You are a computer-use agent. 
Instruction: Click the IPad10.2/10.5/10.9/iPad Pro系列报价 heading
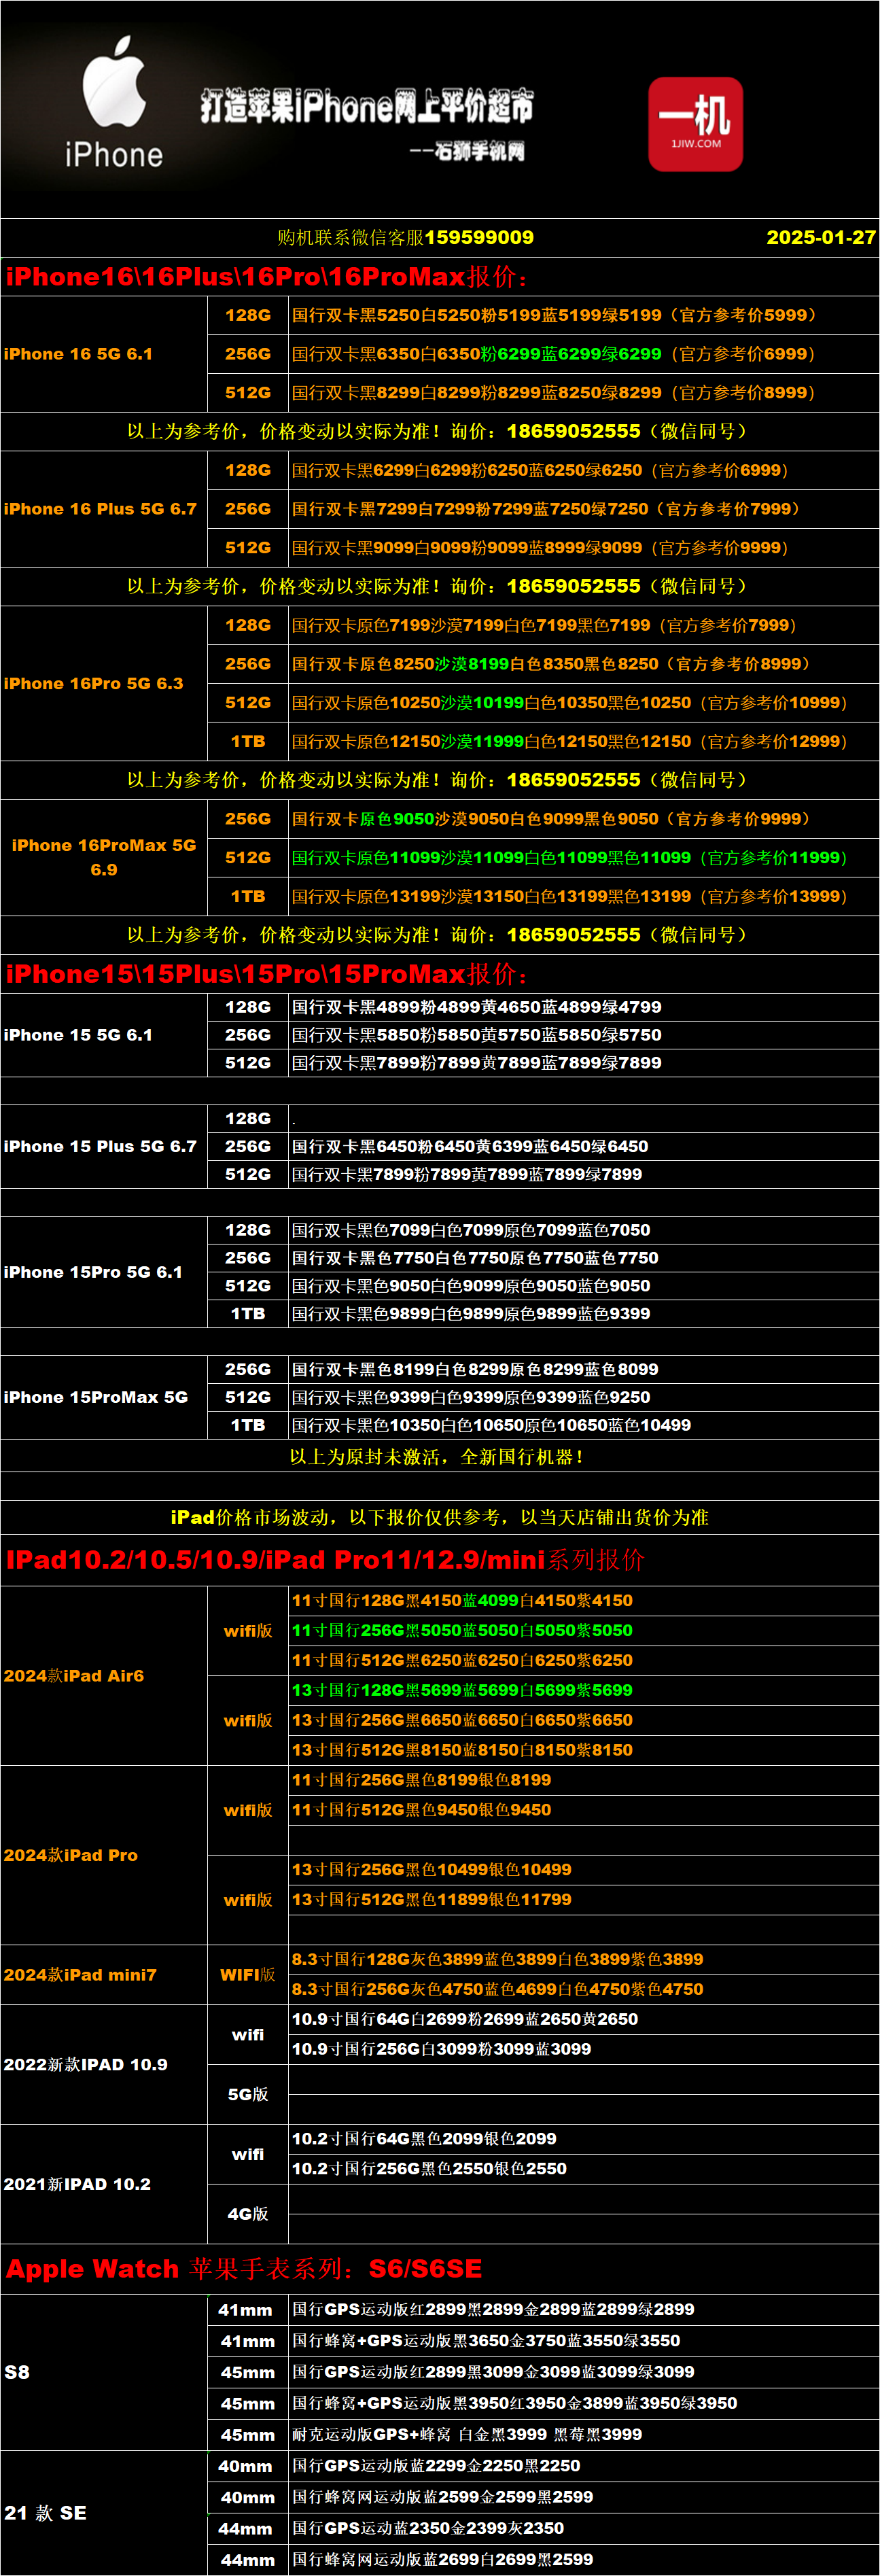coord(326,1560)
